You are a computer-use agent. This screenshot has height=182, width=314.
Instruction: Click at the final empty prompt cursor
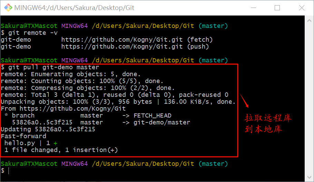click(9, 171)
